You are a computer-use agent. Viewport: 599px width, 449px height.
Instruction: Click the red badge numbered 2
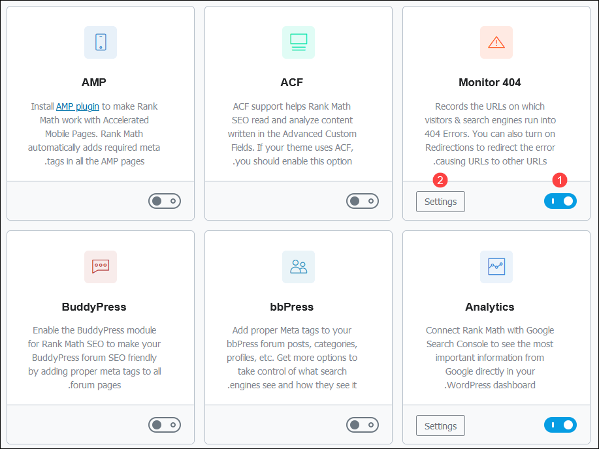pyautogui.click(x=440, y=179)
